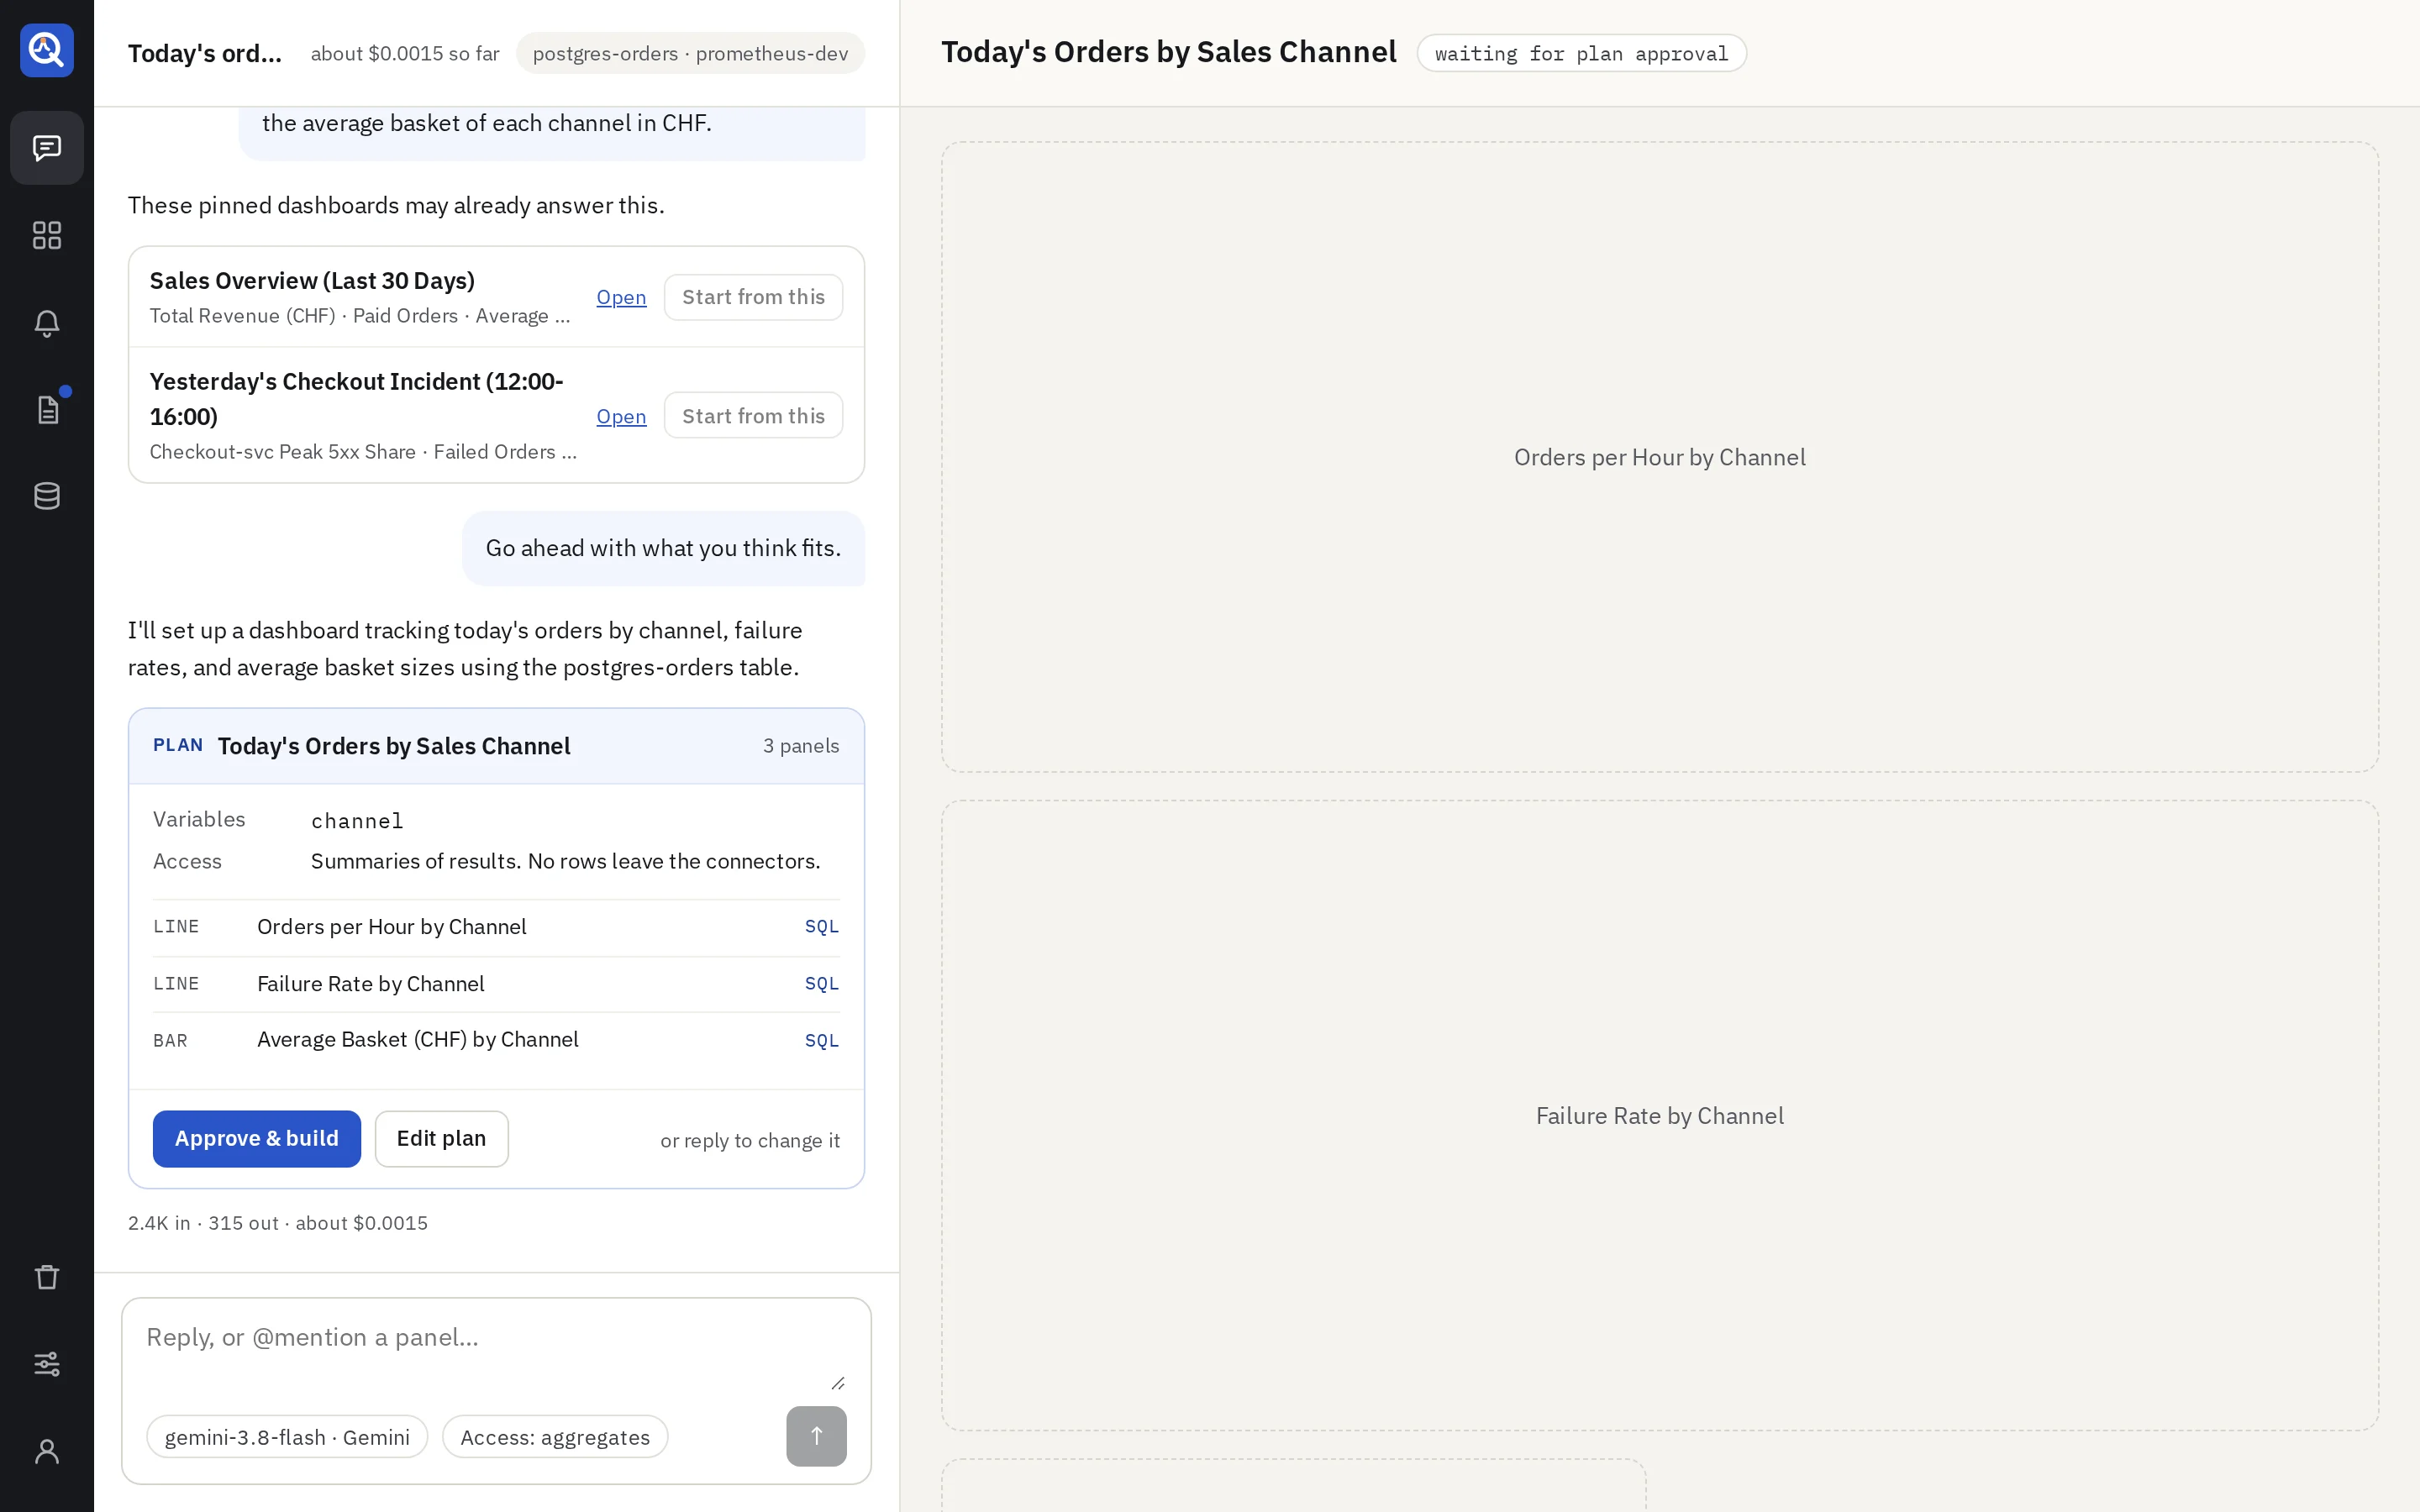
Task: Start from this for Checkout Incident
Action: click(753, 416)
